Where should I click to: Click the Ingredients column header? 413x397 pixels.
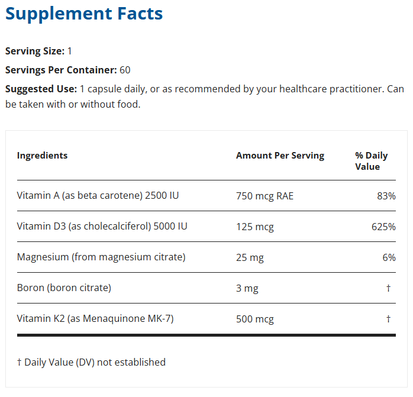click(42, 156)
